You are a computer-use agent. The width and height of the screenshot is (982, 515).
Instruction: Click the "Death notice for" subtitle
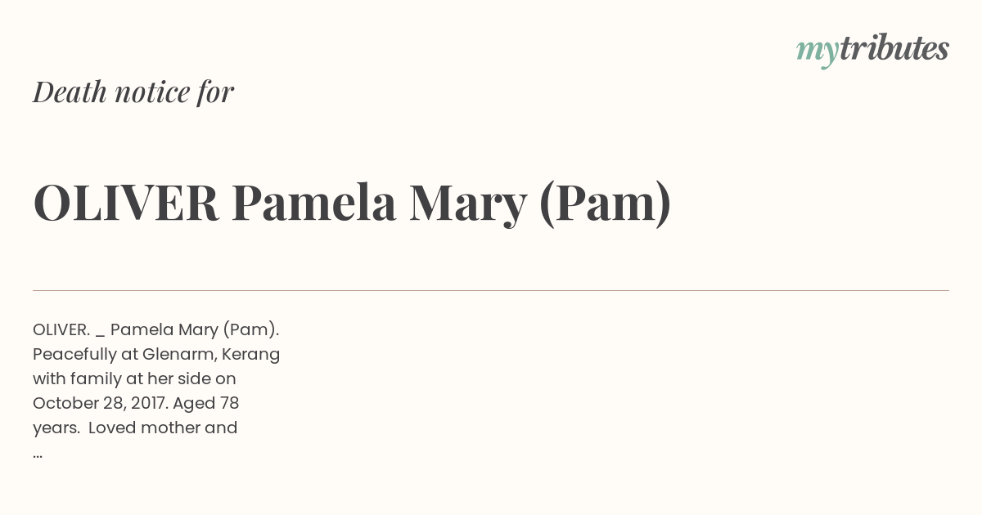[133, 92]
